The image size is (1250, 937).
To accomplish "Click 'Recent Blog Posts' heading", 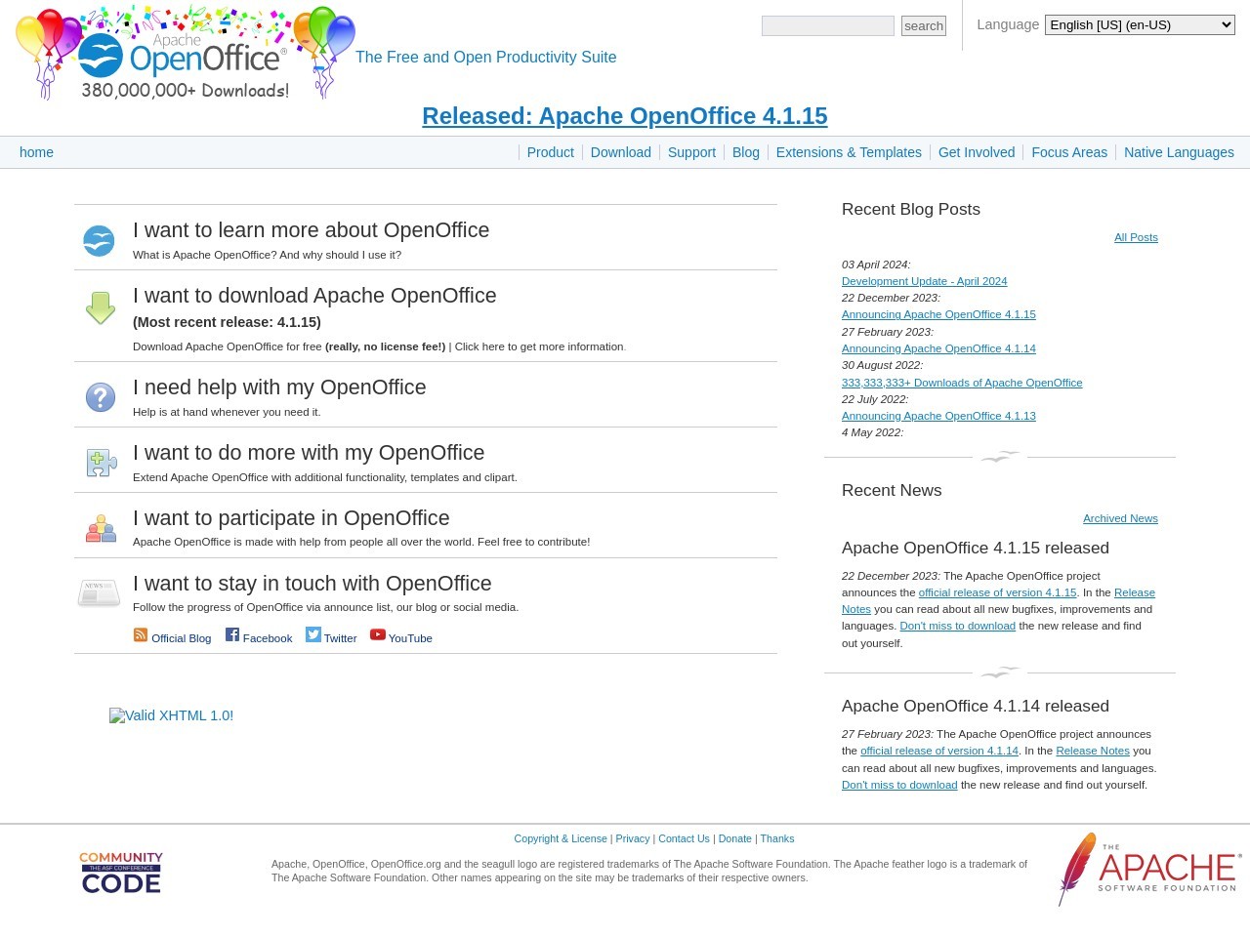I will point(911,209).
